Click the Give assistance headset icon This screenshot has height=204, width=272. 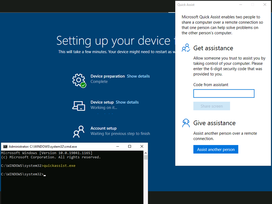pyautogui.click(x=186, y=123)
